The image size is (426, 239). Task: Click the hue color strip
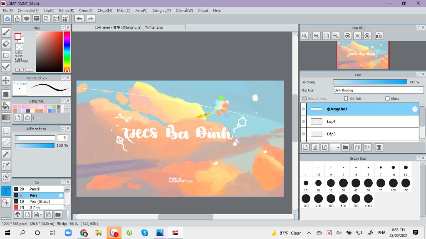click(x=67, y=52)
